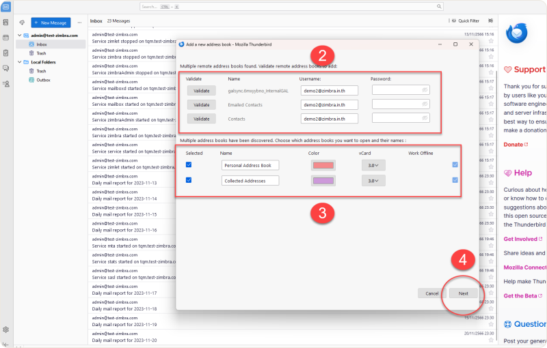Select the Outbox folder

click(x=51, y=80)
